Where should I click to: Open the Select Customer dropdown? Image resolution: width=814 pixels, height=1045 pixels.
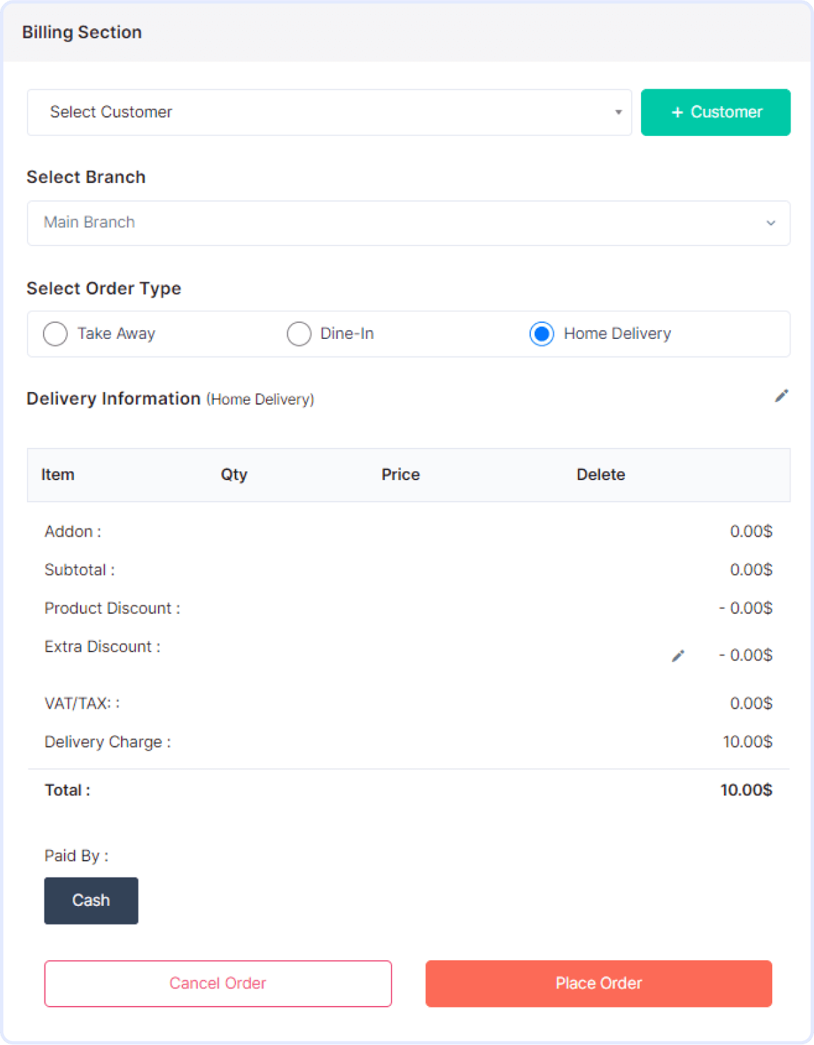(329, 112)
